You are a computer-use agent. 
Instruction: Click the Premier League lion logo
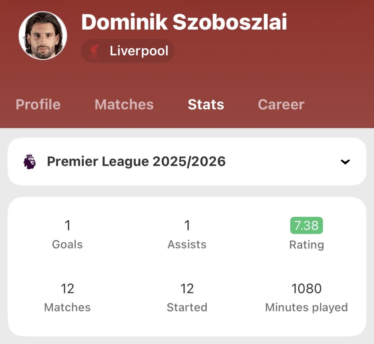tap(30, 161)
